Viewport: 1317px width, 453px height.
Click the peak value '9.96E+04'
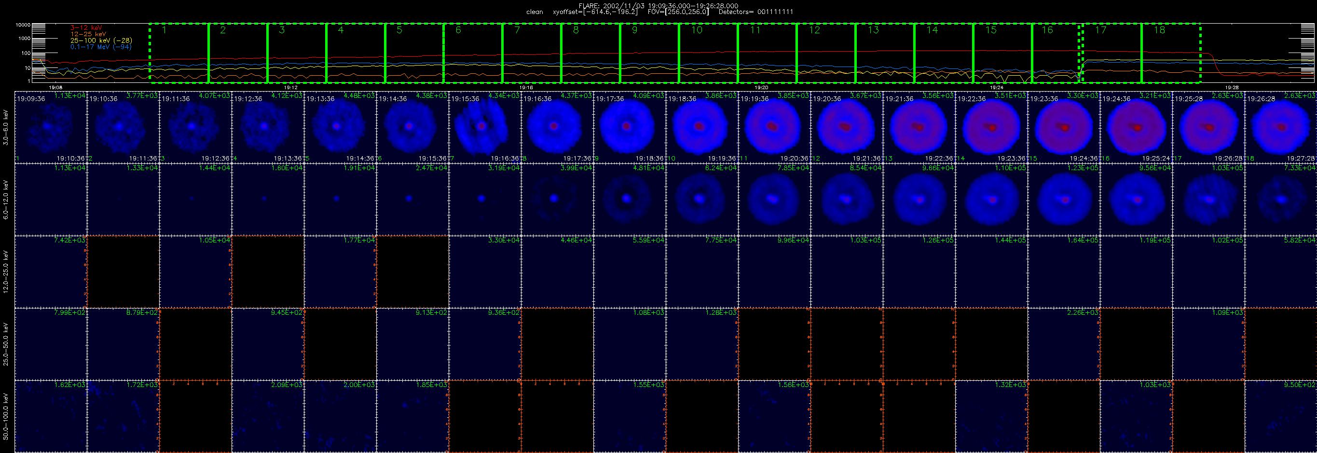[793, 240]
